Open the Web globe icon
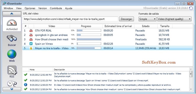This screenshot has width=196, height=94. click(12, 54)
